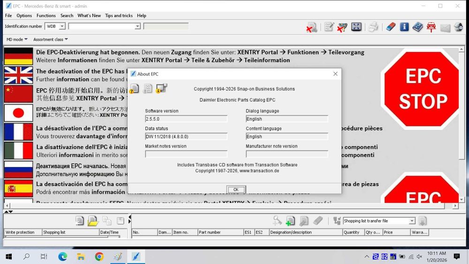Open Microsoft Edge from the taskbar

click(x=62, y=256)
